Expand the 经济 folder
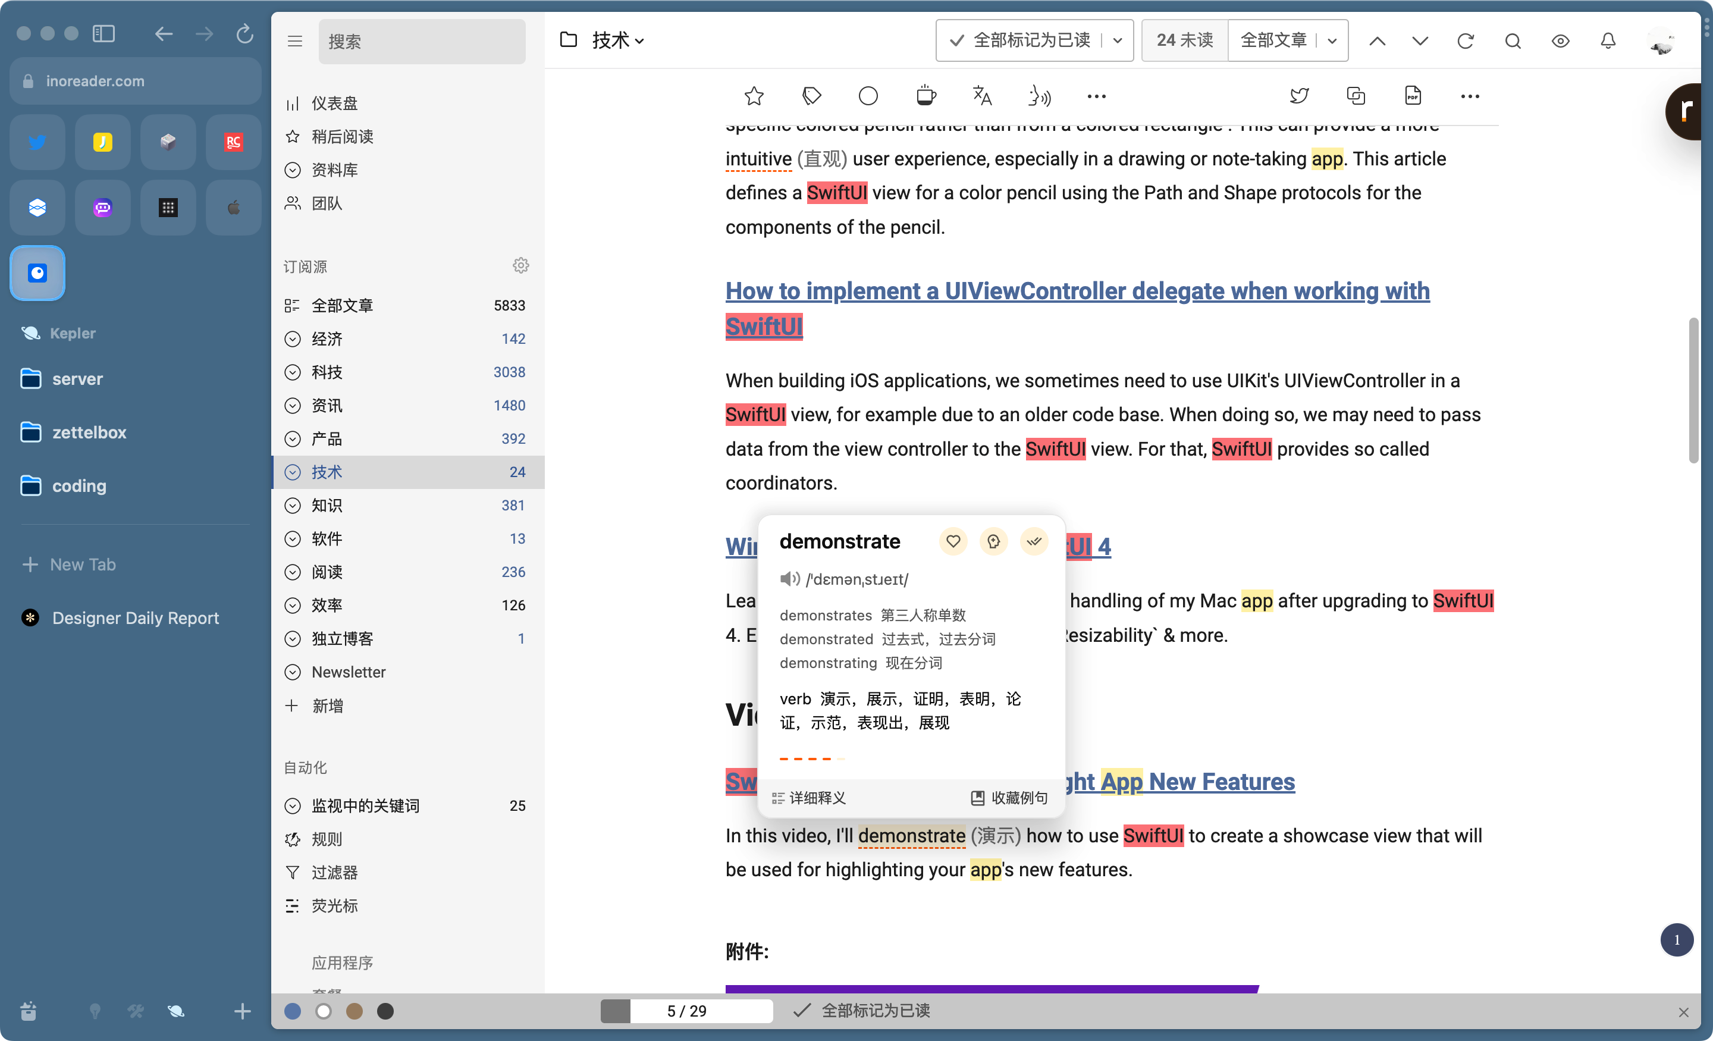This screenshot has height=1041, width=1713. pyautogui.click(x=293, y=338)
